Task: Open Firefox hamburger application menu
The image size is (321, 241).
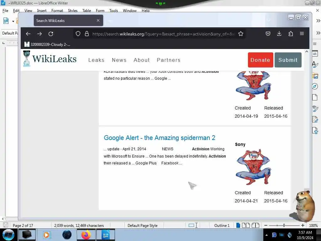Action: 302,34
